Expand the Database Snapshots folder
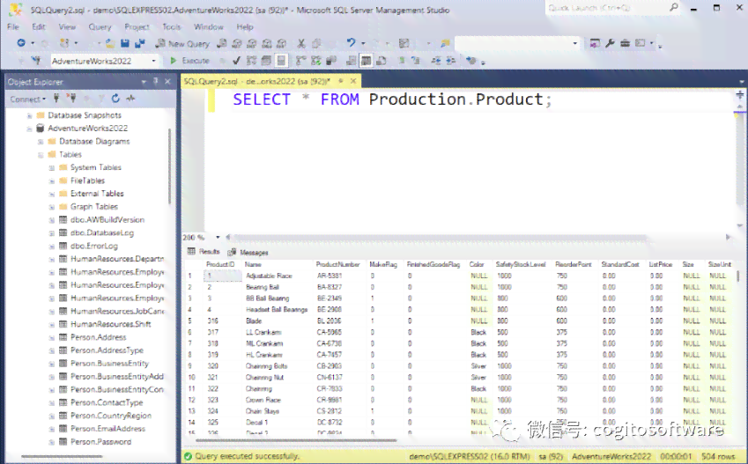This screenshot has height=464, width=748. coord(29,115)
